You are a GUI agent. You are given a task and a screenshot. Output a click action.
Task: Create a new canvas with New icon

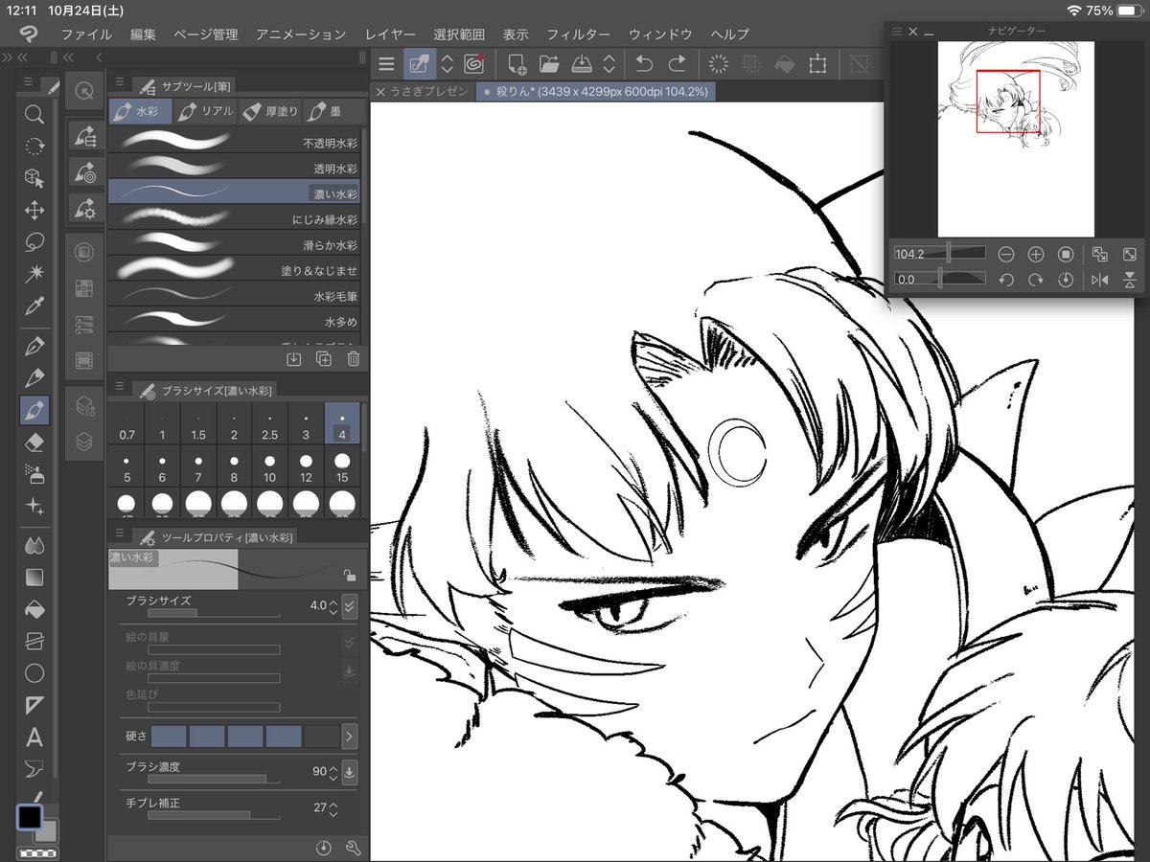[517, 64]
